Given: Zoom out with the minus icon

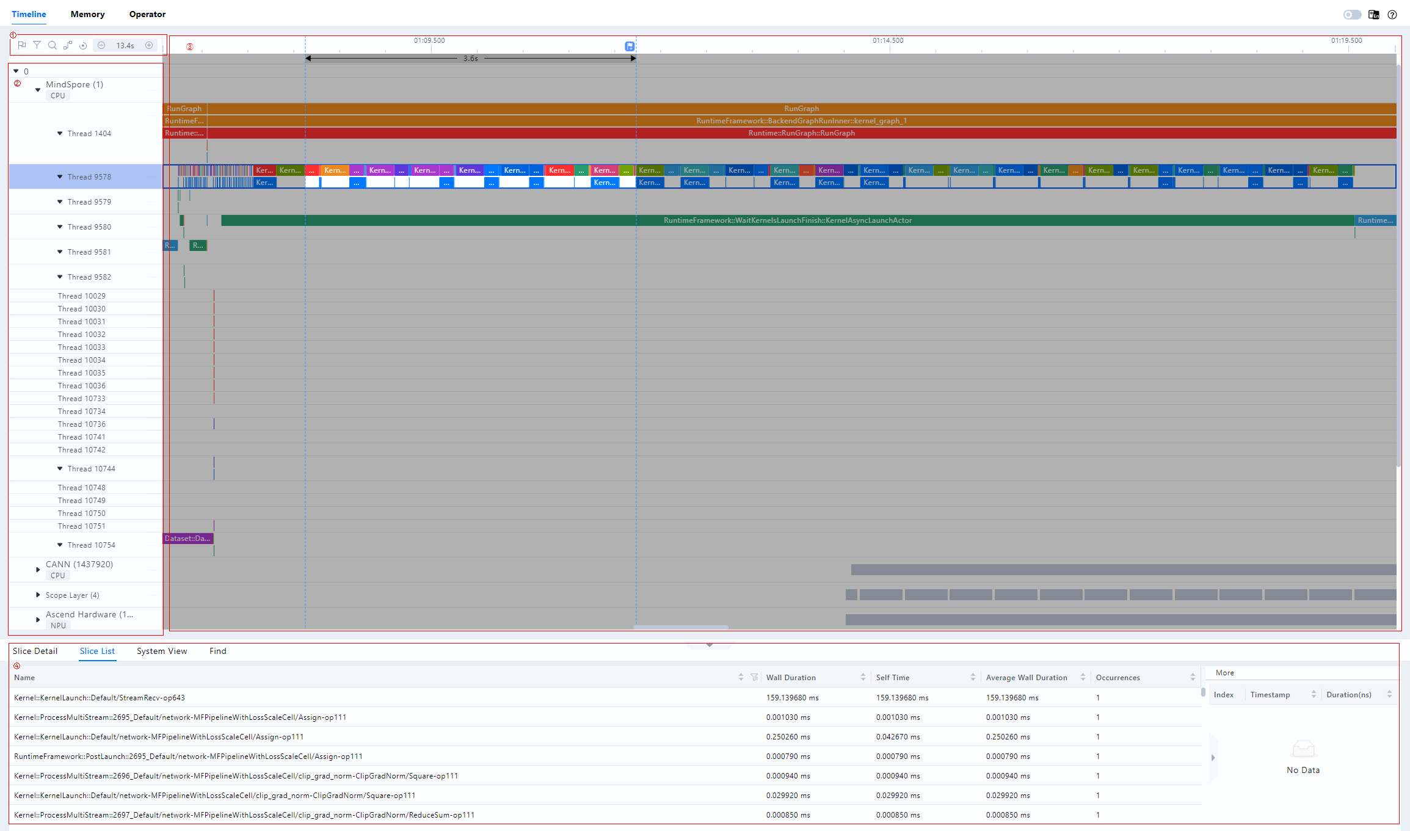Looking at the screenshot, I should tap(101, 45).
